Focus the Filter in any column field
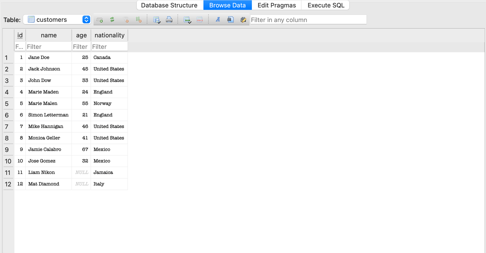 [x=308, y=20]
